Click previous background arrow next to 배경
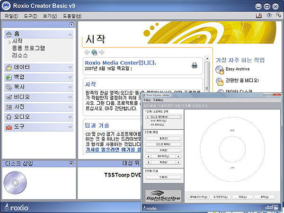Image resolution: width=284 pixels, height=213 pixels. (x=148, y=162)
